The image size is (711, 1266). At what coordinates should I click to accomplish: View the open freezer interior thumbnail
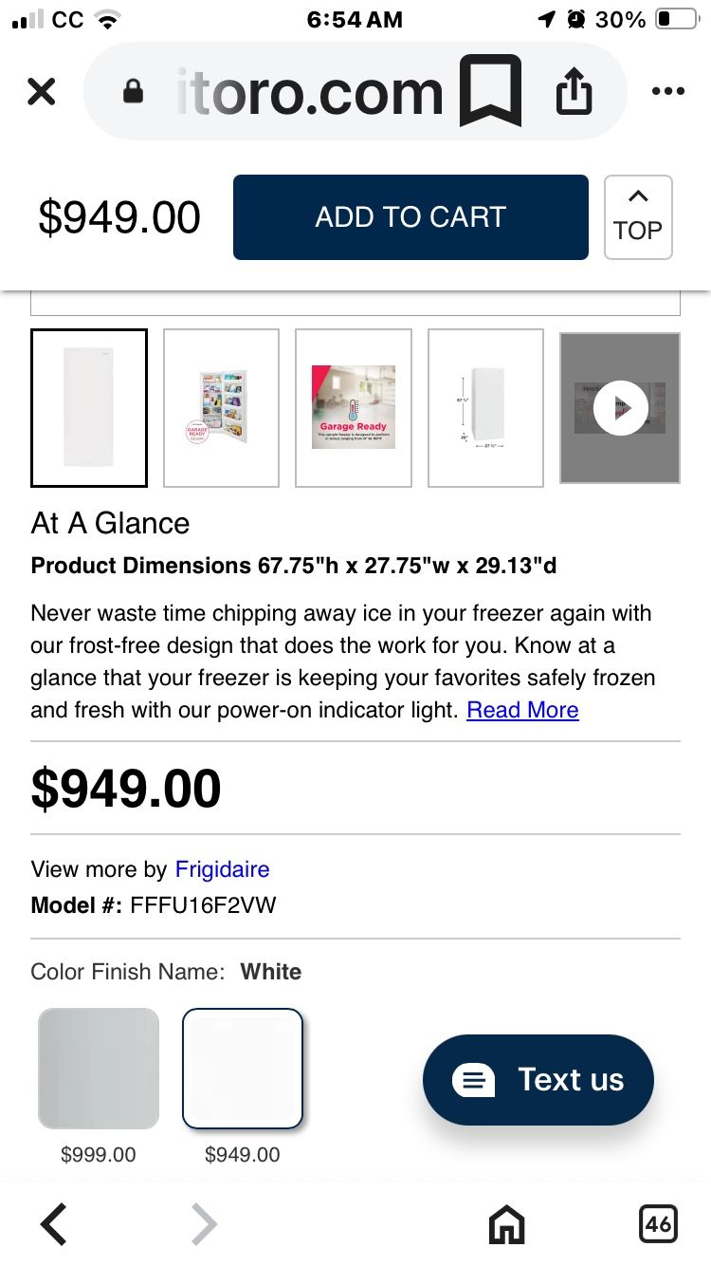222,408
